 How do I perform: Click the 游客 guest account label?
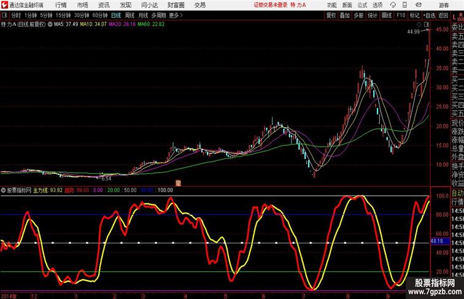pos(444,5)
